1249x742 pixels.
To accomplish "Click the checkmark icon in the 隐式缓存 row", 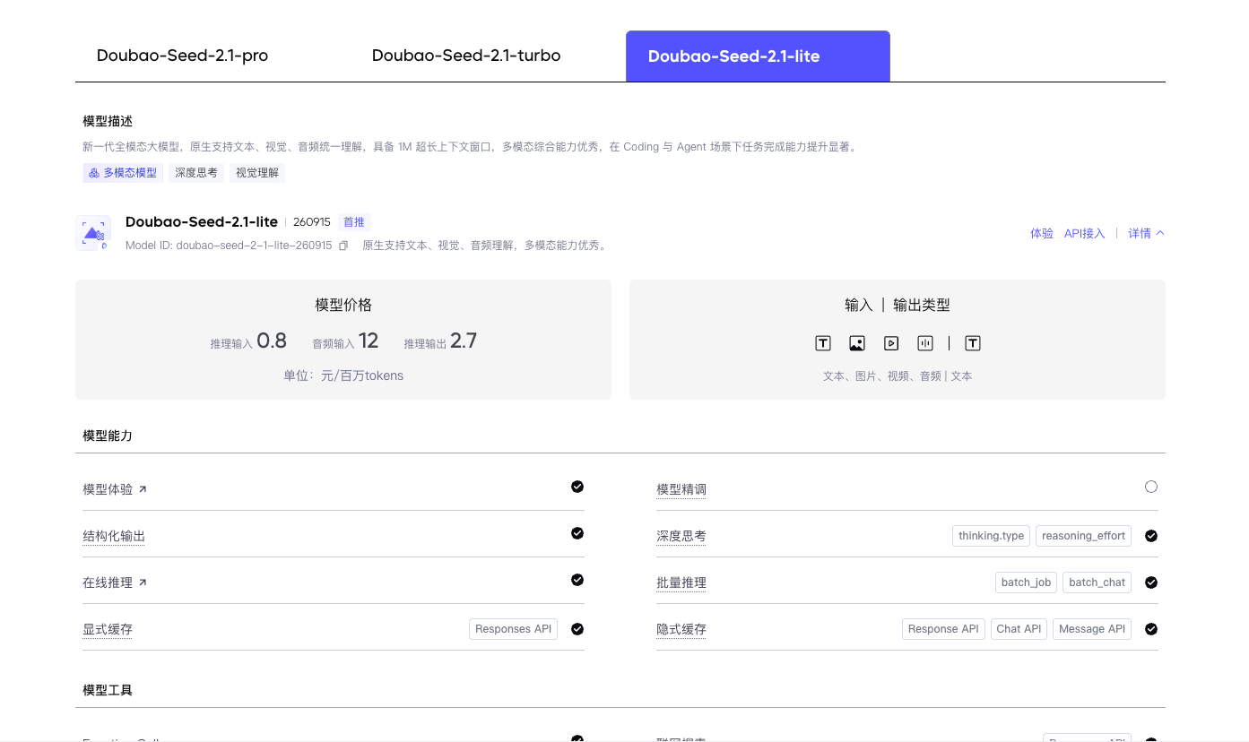I will pos(1151,629).
